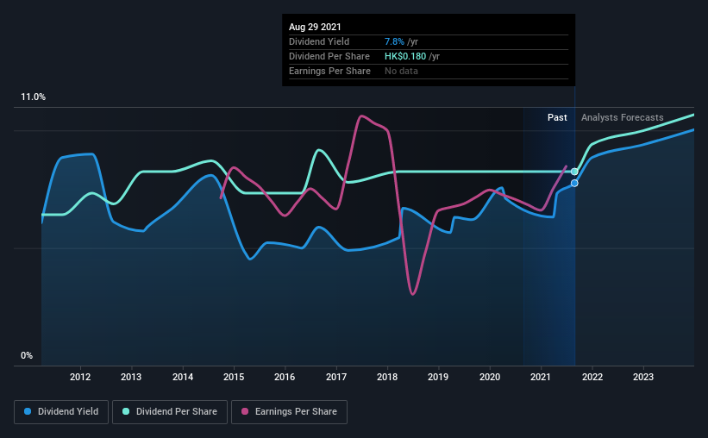The width and height of the screenshot is (708, 438).
Task: Click the Analysts Forecasts label
Action: click(x=623, y=117)
